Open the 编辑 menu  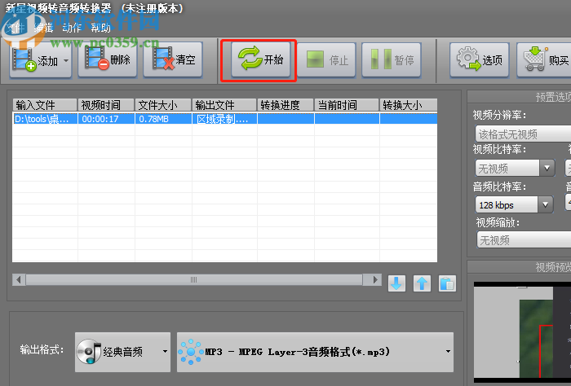pos(44,28)
